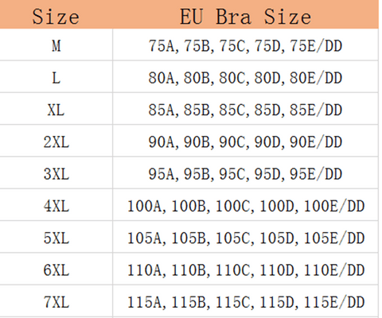Click the cell listing 90A to 90E/DD

(x=245, y=141)
